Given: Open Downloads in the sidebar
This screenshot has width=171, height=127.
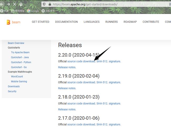Looking at the screenshot, I should point(14,86).
